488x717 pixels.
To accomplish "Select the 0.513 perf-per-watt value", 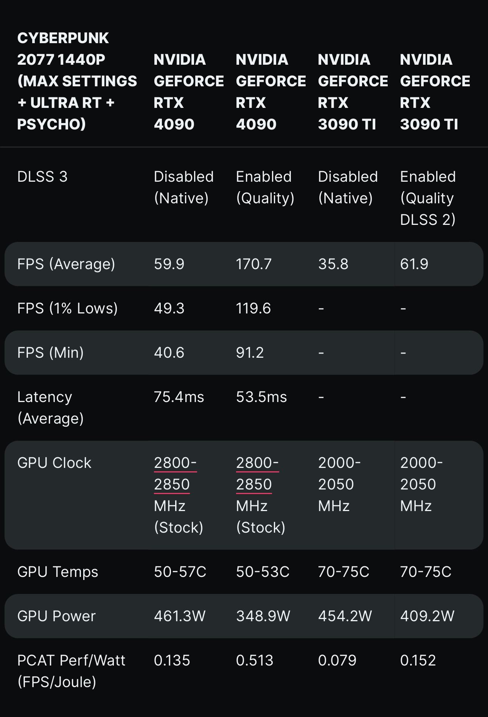I will pos(254,660).
